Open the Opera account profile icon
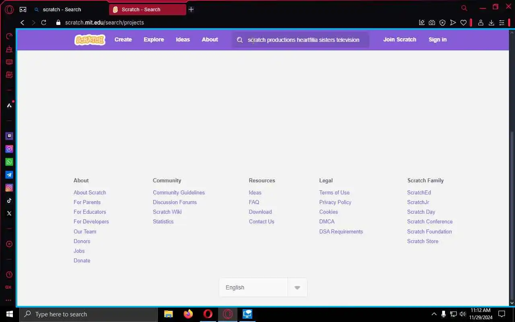 point(480,23)
